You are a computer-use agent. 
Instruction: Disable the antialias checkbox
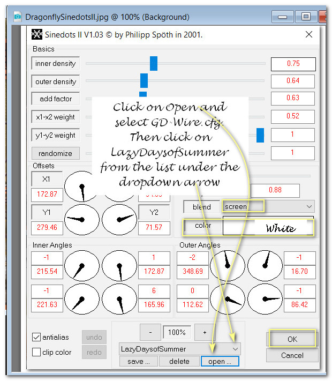[x=36, y=337]
